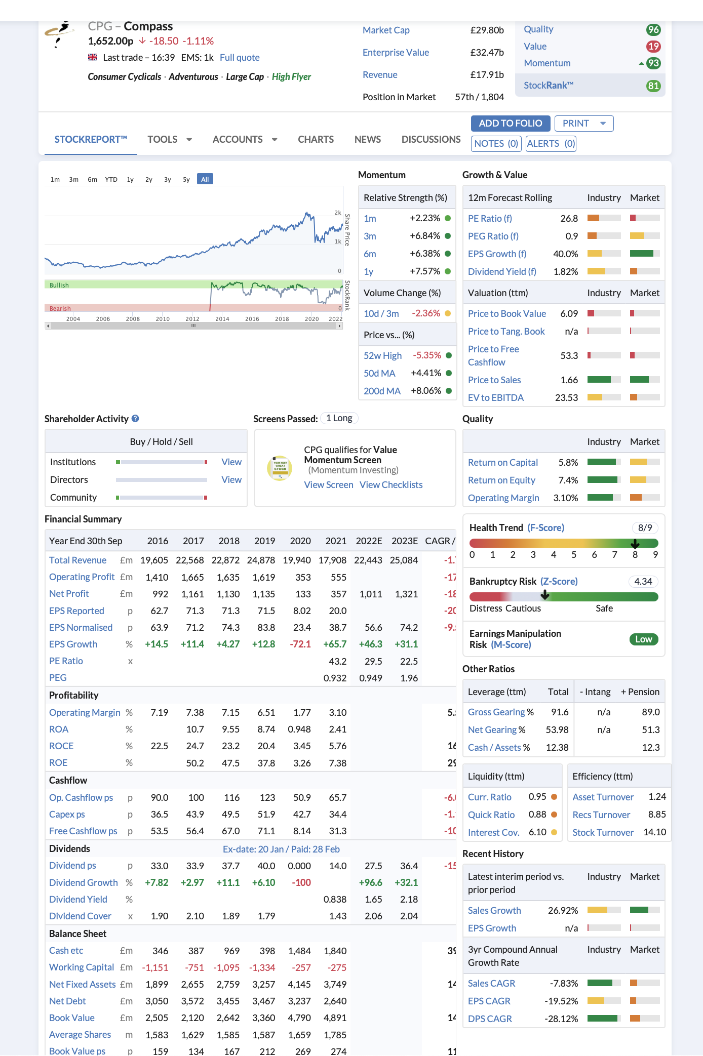Viewport: 703px width, 1056px height.
Task: Click the chart scrollbar left arrow
Action: (48, 326)
